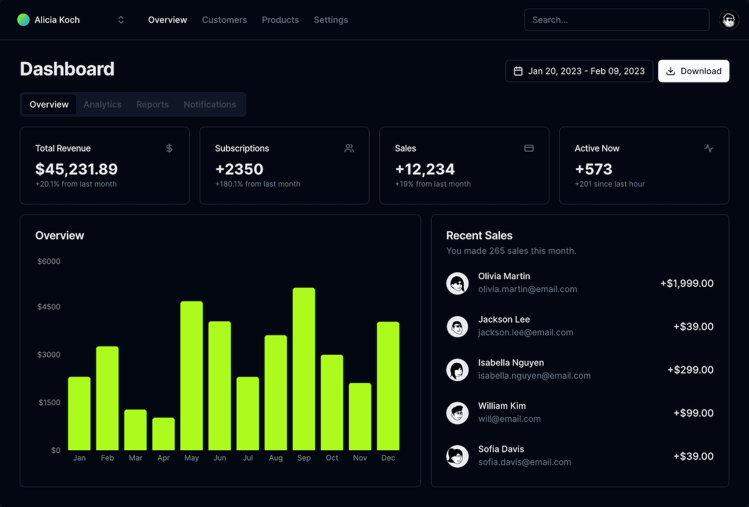Open the user avatar menu in the top-right corner

729,19
